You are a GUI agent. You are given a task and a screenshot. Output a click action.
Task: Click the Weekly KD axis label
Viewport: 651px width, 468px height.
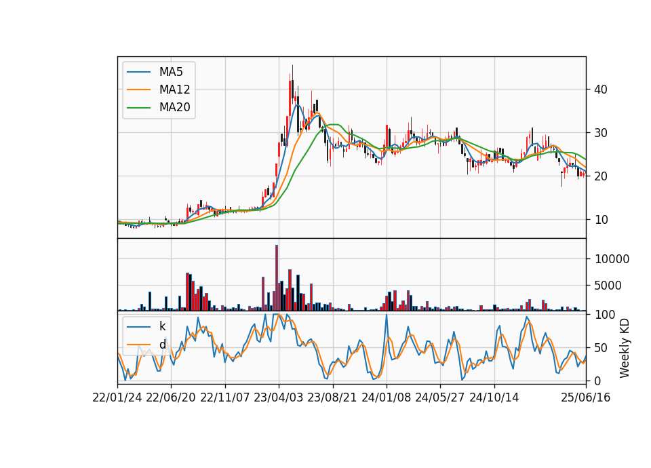624,348
